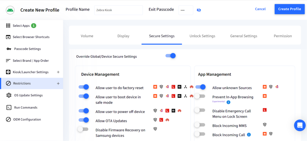Toggle Override Global/Device Secure Settings switch
Viewport: 307px width, 141px height.
pos(171,56)
